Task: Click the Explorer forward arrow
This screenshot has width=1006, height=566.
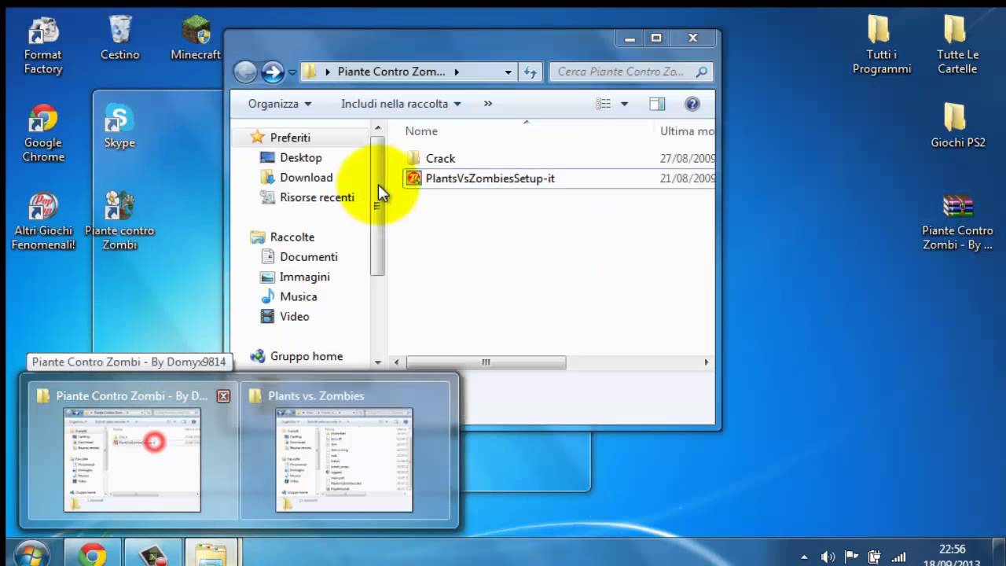Action: click(x=273, y=72)
